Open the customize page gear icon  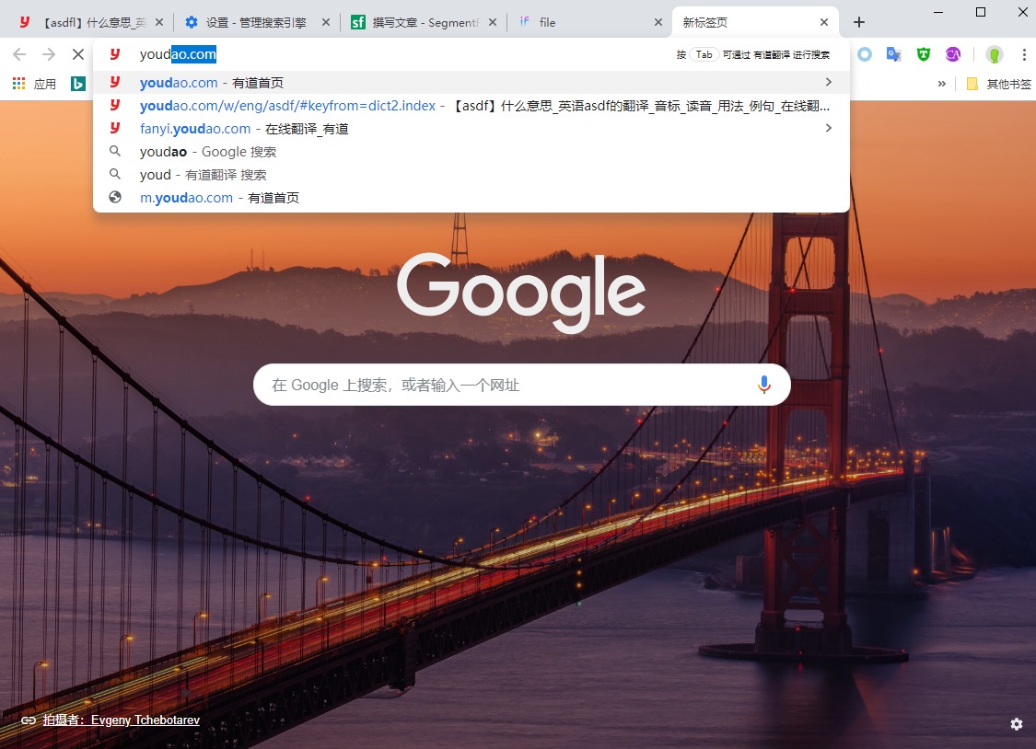pyautogui.click(x=1016, y=724)
